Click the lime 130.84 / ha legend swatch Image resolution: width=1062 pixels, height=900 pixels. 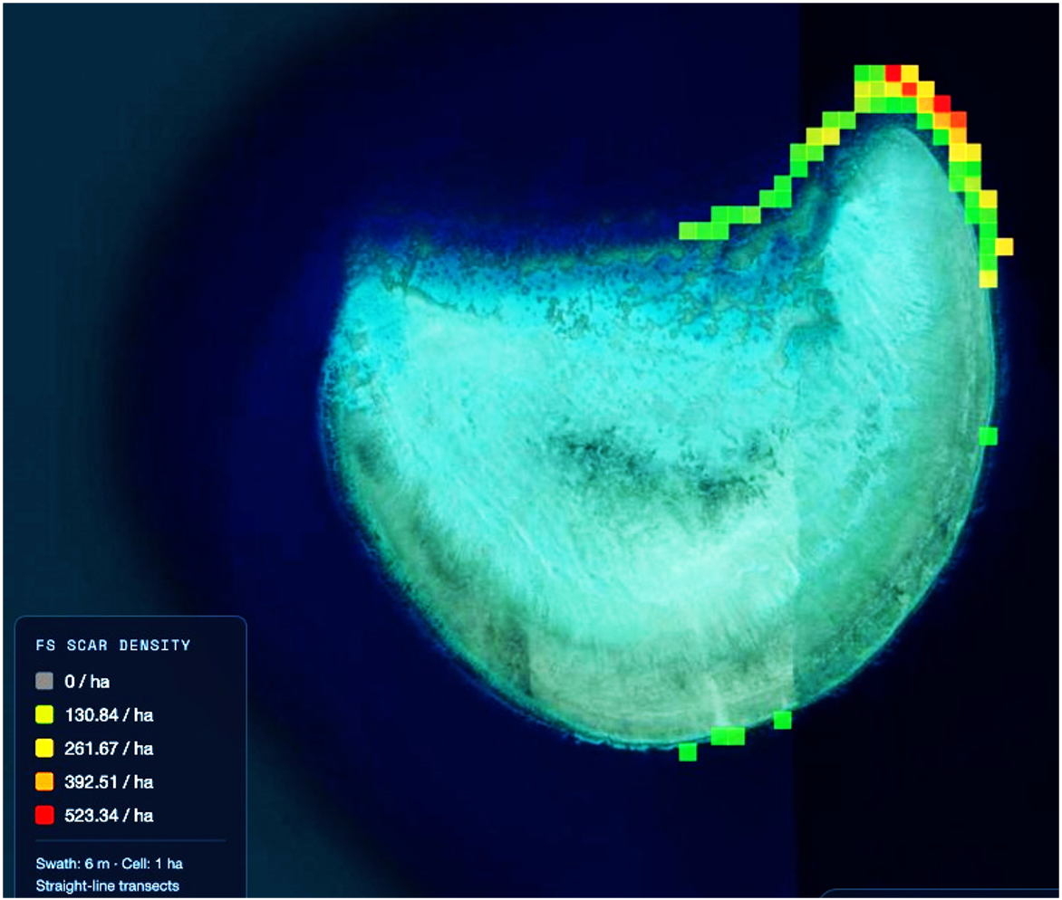[44, 714]
